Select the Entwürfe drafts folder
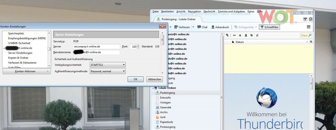 click(x=186, y=98)
